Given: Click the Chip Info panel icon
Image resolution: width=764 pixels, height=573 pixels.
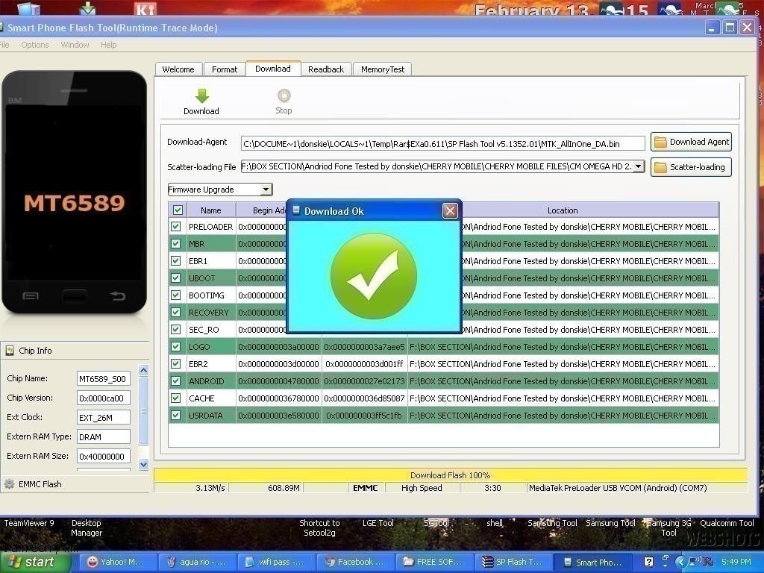Looking at the screenshot, I should [9, 351].
